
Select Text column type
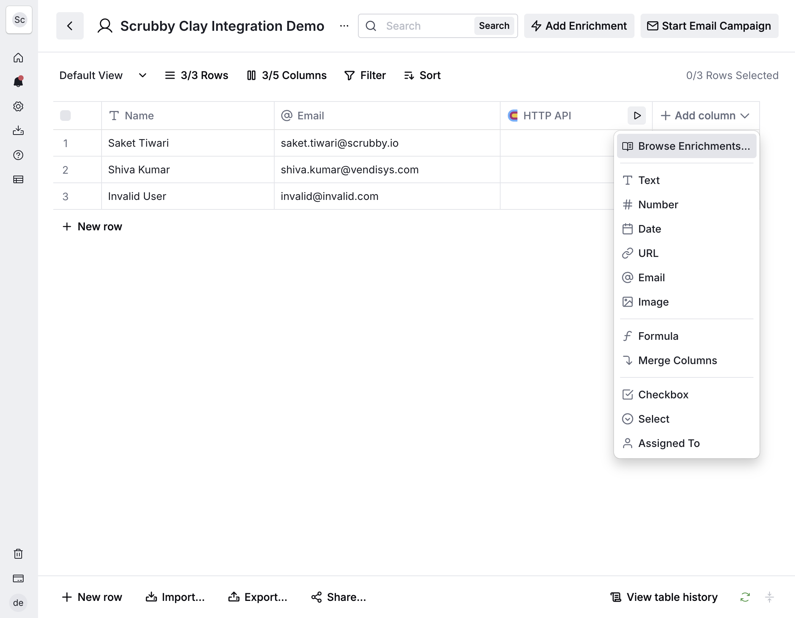(687, 180)
